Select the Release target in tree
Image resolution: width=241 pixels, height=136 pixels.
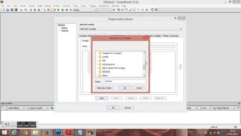click(65, 31)
